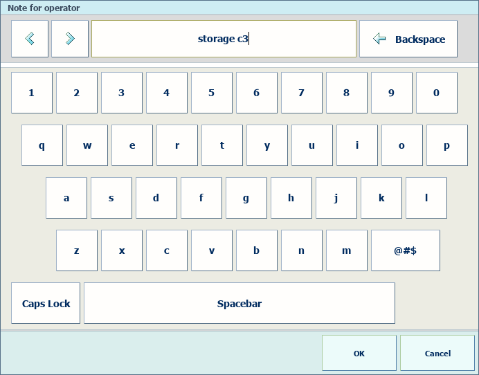Tap the 0 number key
Viewport: 479px width, 375px height.
[x=436, y=93]
